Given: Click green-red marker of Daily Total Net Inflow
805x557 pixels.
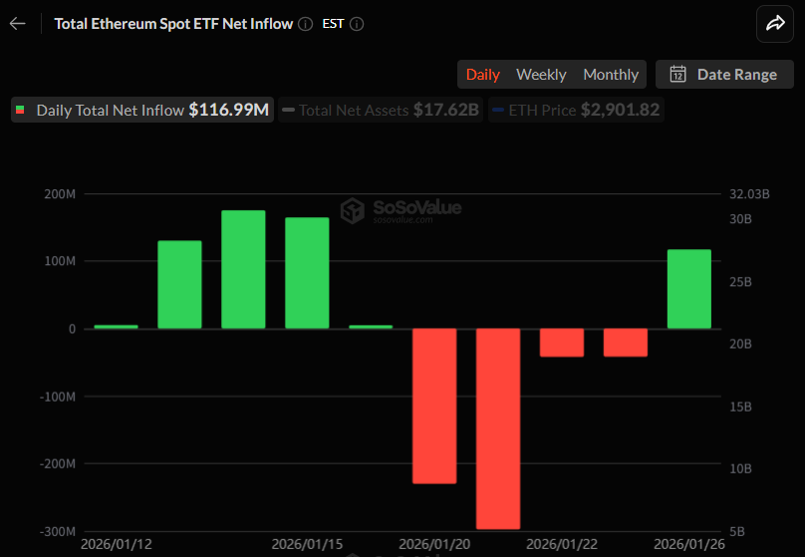Looking at the screenshot, I should click(21, 110).
